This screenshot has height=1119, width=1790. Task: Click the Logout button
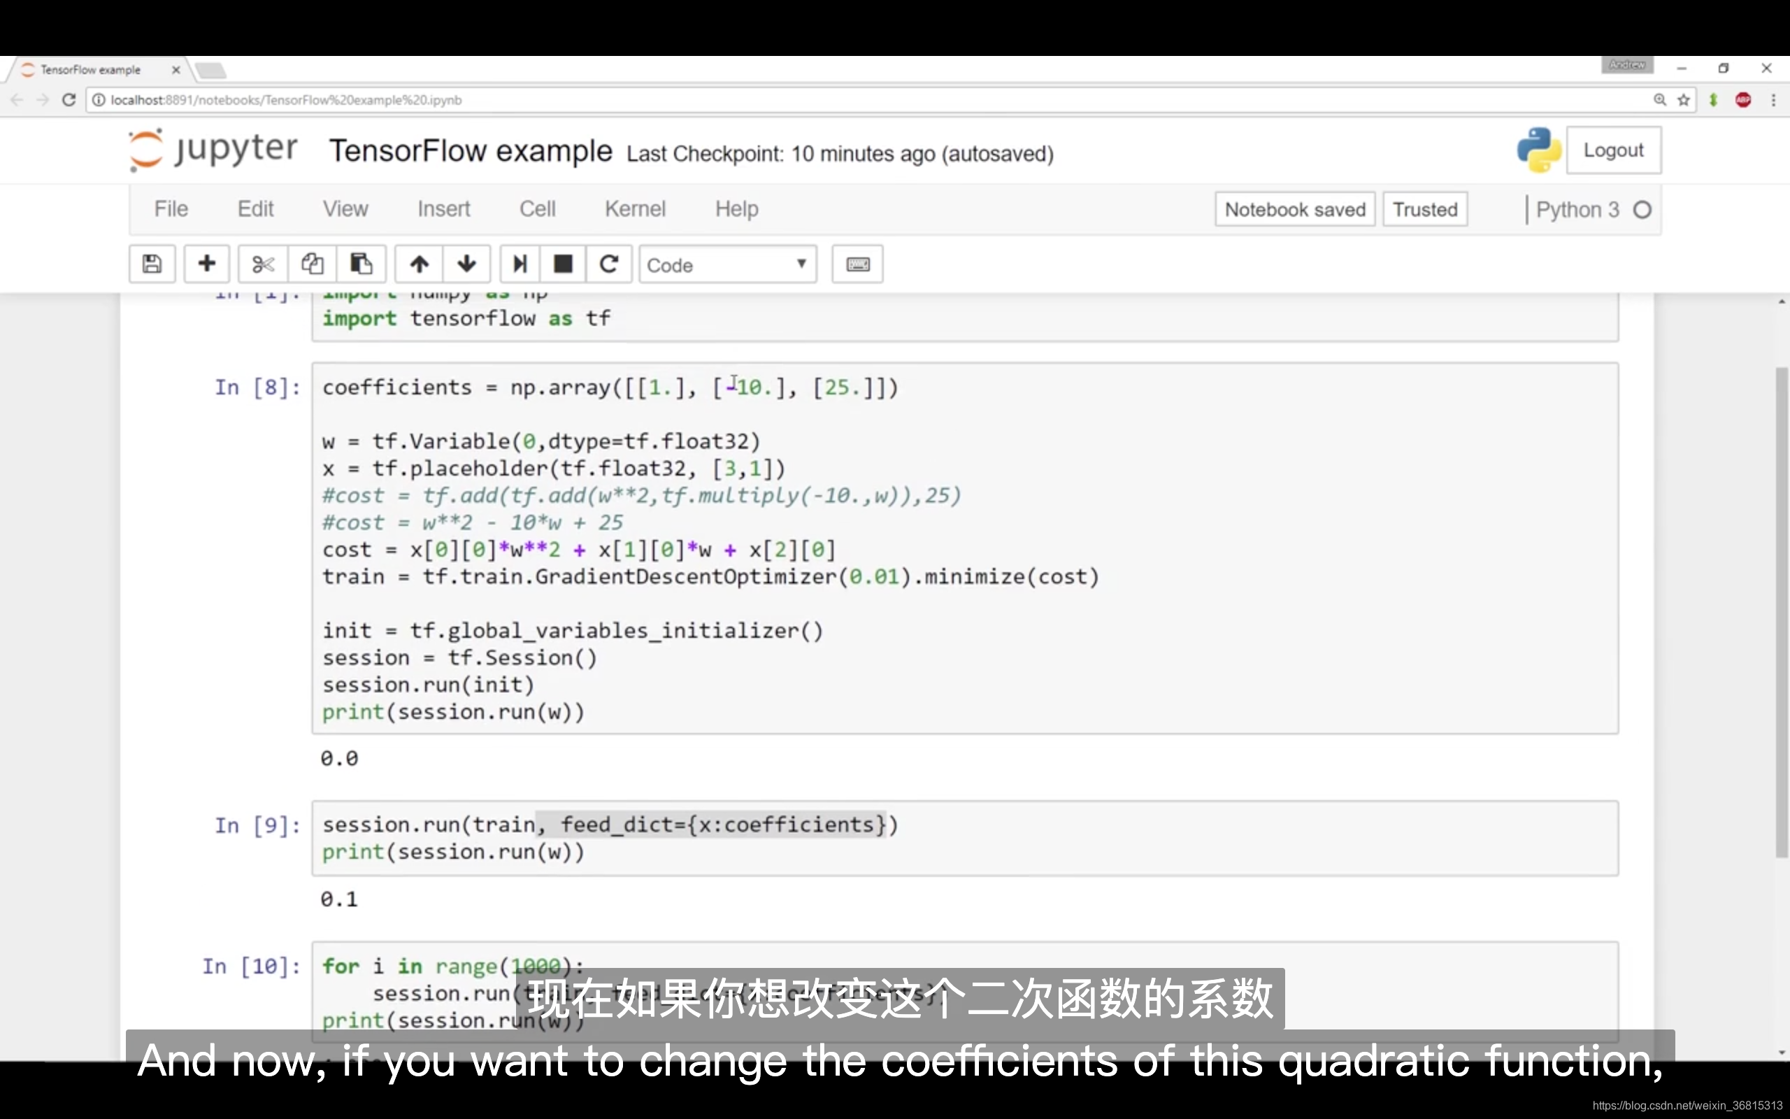pyautogui.click(x=1613, y=150)
